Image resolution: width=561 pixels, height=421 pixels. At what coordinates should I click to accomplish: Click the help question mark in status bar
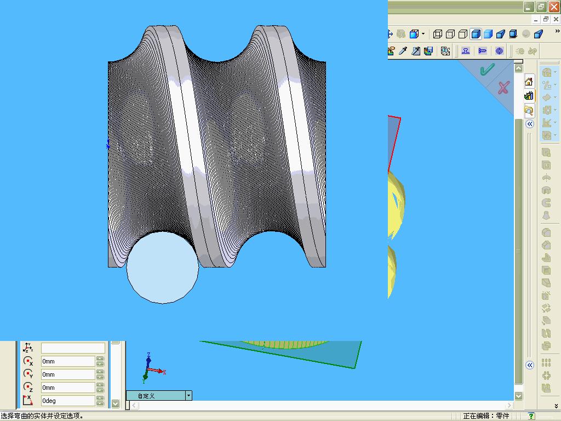(x=531, y=416)
